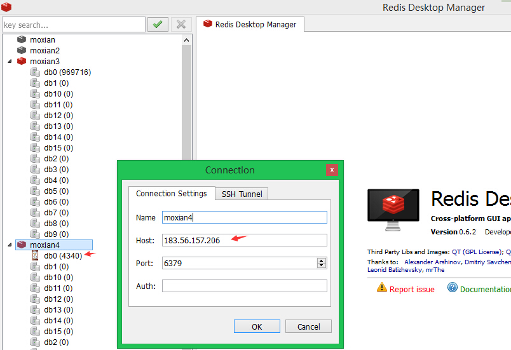The width and height of the screenshot is (511, 350).
Task: Select moxian3 db0 (969716)
Action: click(x=67, y=72)
